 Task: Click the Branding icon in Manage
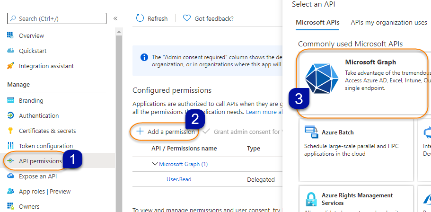[x=10, y=100]
